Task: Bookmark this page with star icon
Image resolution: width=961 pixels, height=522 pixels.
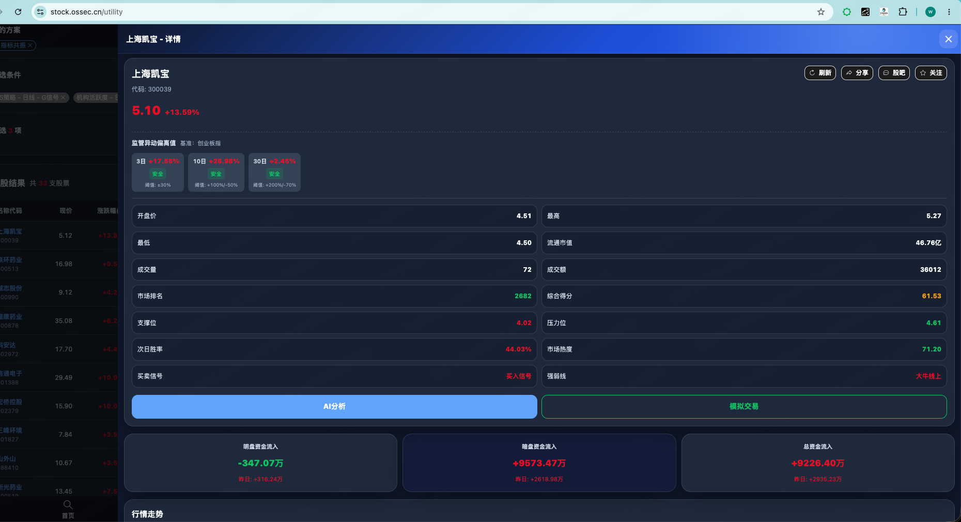Action: pos(821,12)
